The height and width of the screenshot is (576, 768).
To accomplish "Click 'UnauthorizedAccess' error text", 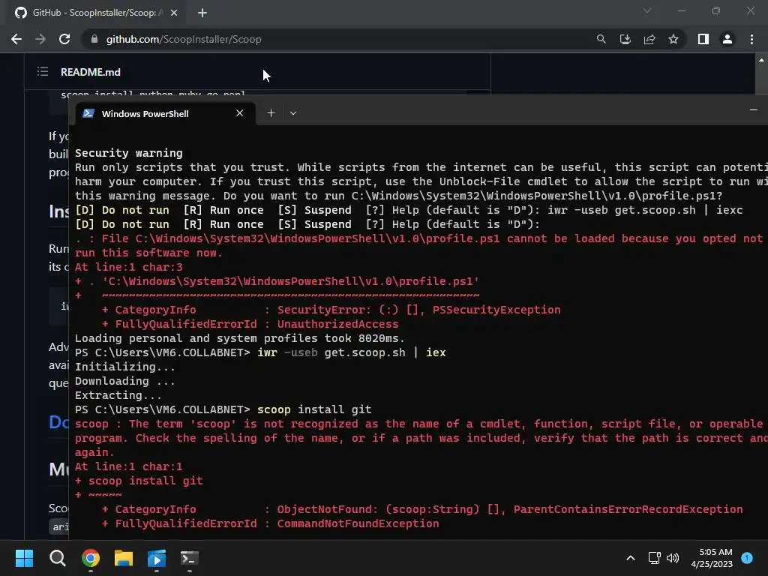I will pos(338,324).
